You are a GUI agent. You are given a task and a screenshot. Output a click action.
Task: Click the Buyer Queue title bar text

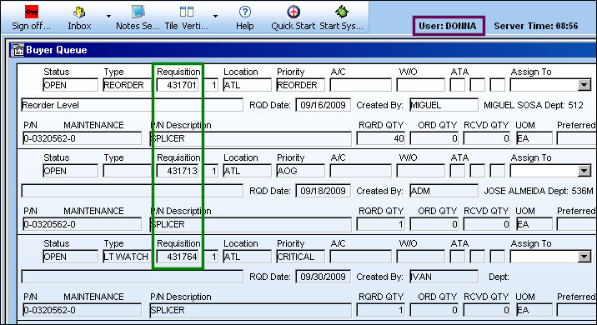[x=57, y=50]
